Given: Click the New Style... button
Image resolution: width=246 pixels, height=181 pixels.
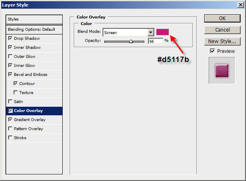Looking at the screenshot, I should click(x=222, y=41).
